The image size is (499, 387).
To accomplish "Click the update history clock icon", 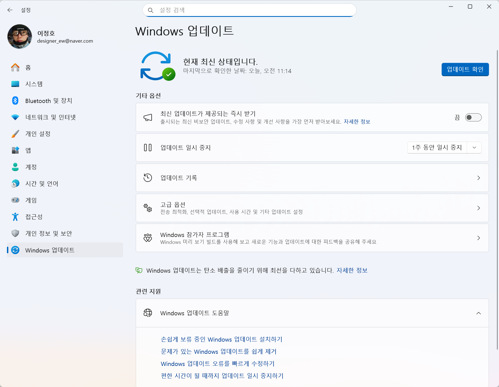I will point(148,178).
